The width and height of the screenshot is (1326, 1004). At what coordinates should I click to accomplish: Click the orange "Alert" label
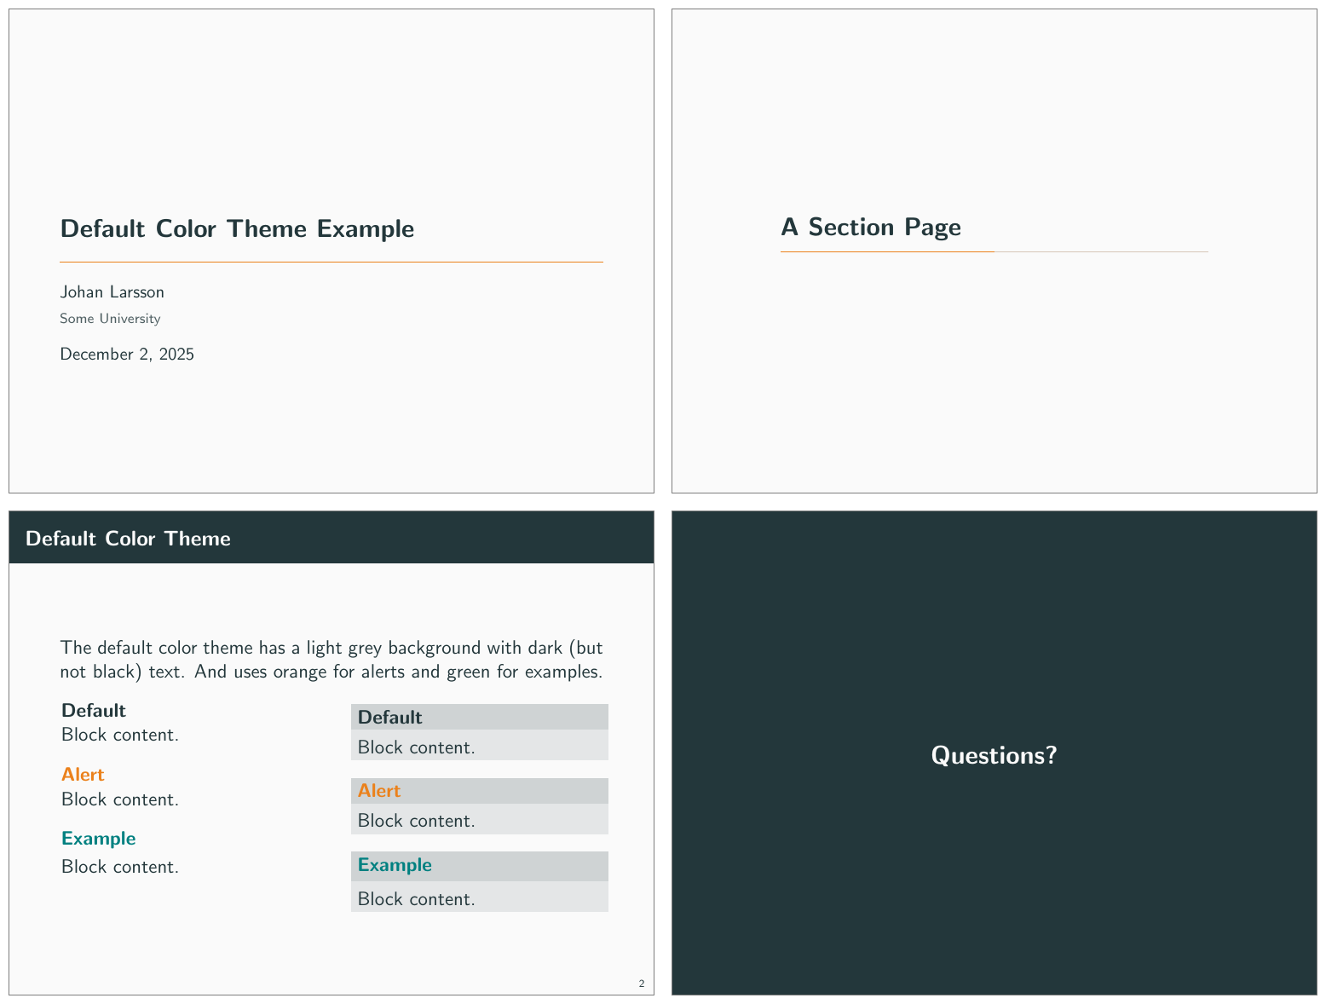pyautogui.click(x=83, y=774)
